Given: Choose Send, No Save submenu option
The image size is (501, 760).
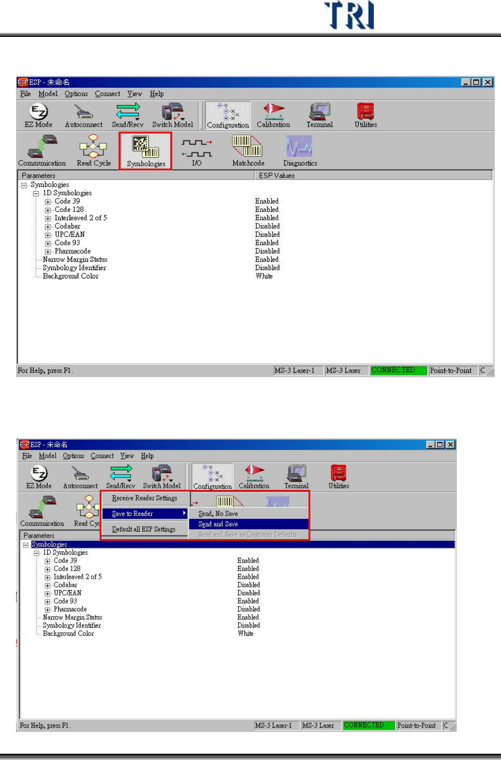Looking at the screenshot, I should 249,514.
